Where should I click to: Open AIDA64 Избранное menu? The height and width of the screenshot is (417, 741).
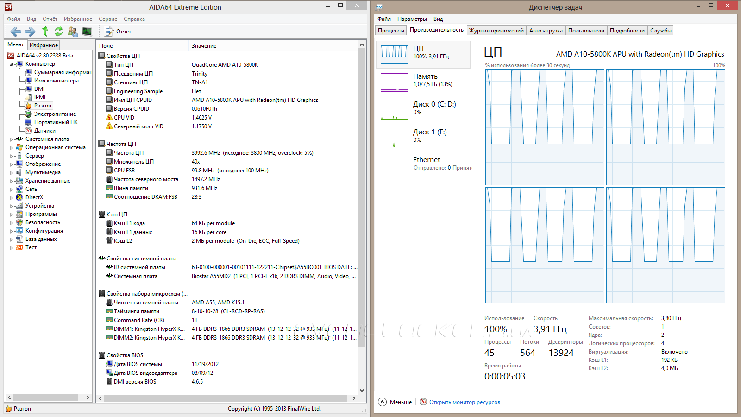[78, 19]
